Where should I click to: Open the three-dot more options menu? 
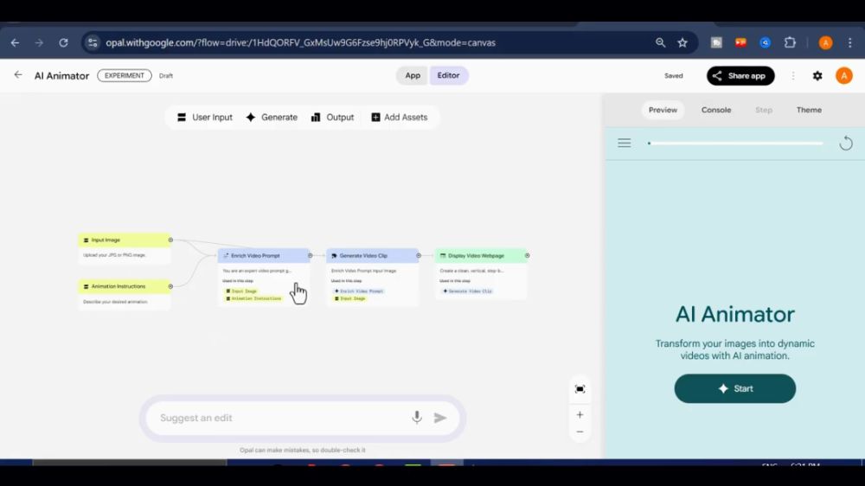pyautogui.click(x=793, y=76)
